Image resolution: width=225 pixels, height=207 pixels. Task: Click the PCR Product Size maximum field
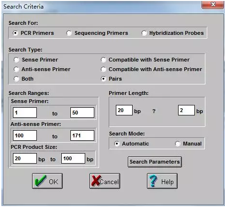(x=73, y=158)
